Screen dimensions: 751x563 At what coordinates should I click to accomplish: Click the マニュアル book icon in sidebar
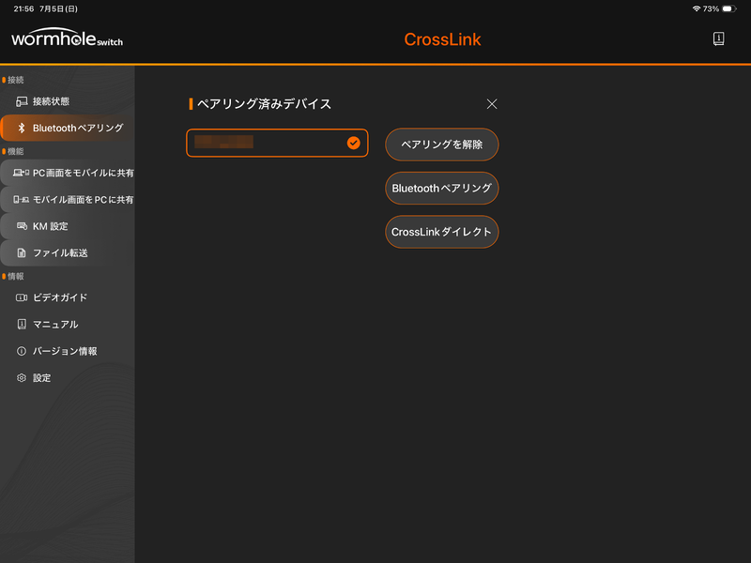[22, 324]
